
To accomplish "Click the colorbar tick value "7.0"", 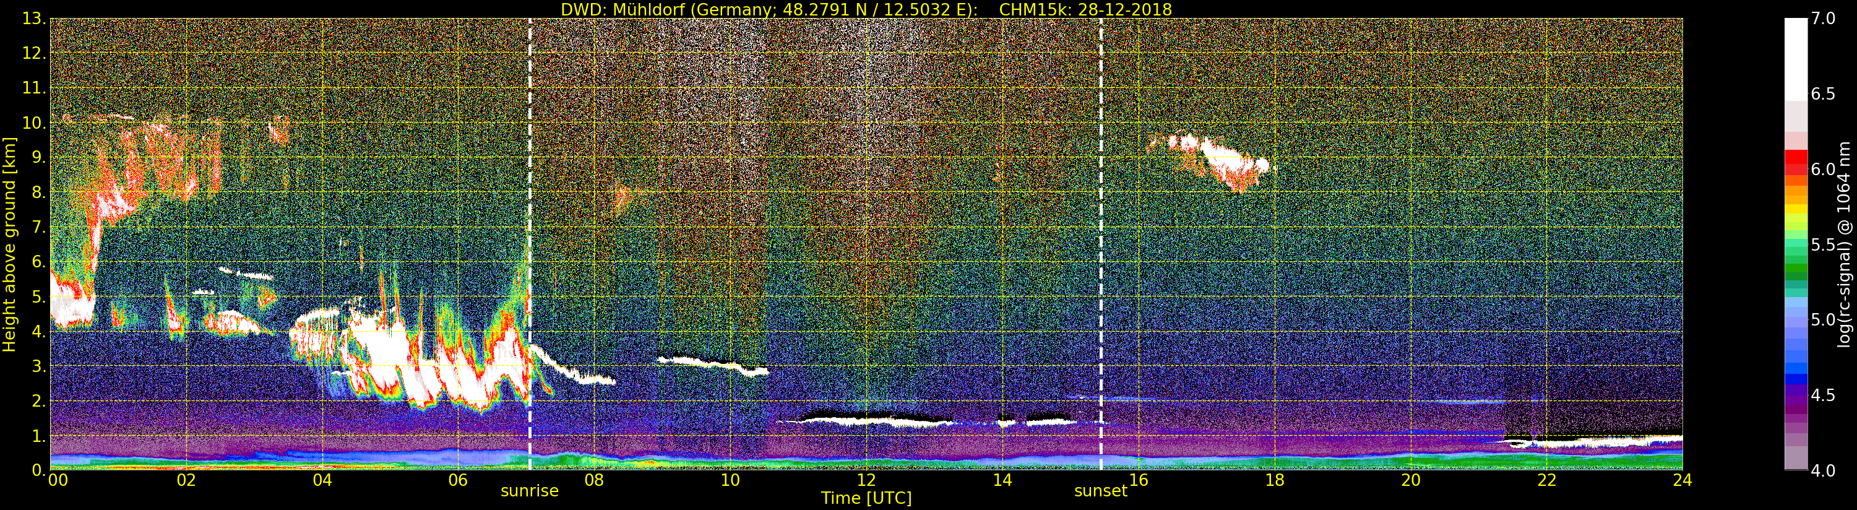I will click(1823, 18).
